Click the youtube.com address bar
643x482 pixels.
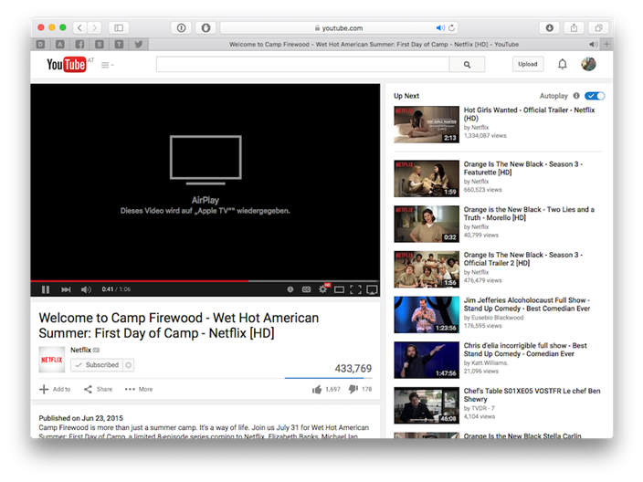tap(339, 28)
